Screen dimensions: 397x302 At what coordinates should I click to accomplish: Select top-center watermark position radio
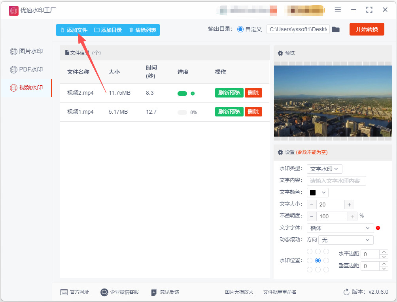[x=318, y=251]
